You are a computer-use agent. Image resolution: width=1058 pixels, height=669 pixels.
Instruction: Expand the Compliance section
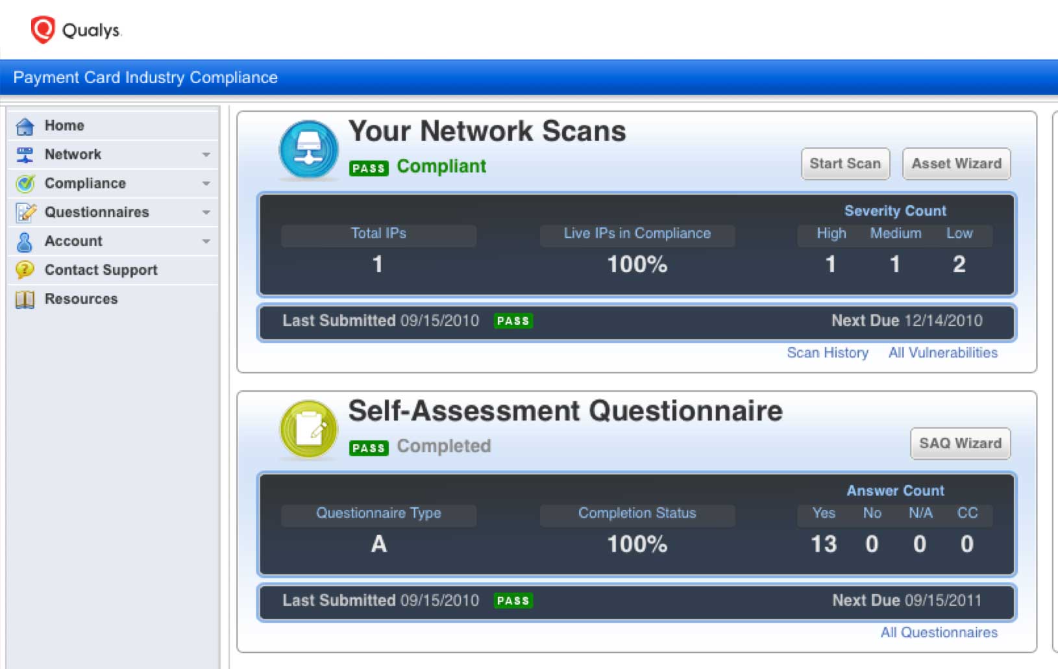tap(206, 183)
